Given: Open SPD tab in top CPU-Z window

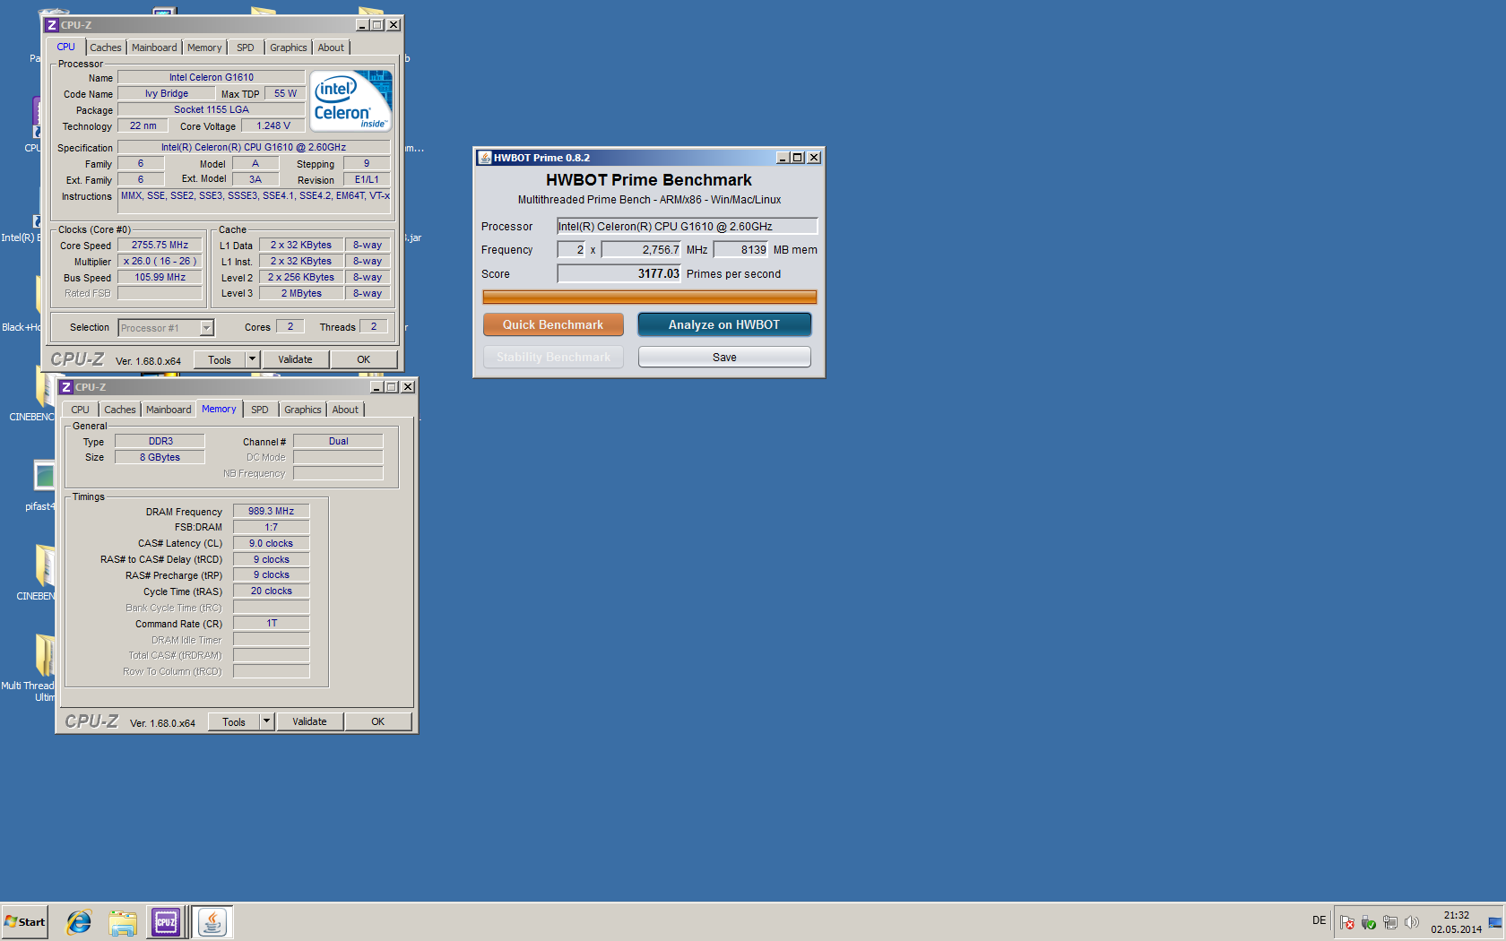Looking at the screenshot, I should pyautogui.click(x=246, y=47).
